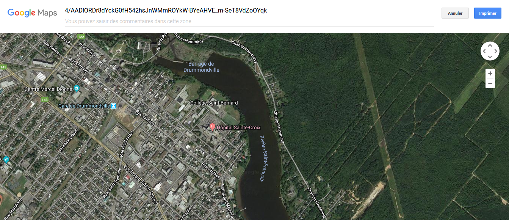This screenshot has width=509, height=220.
Task: Pan map left using compass arrow
Action: coord(484,51)
